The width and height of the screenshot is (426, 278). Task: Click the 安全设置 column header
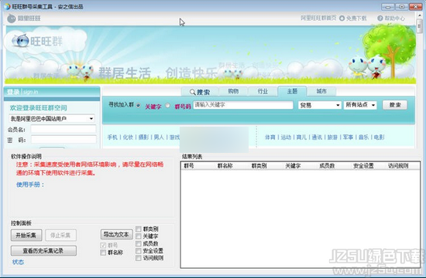363,165
